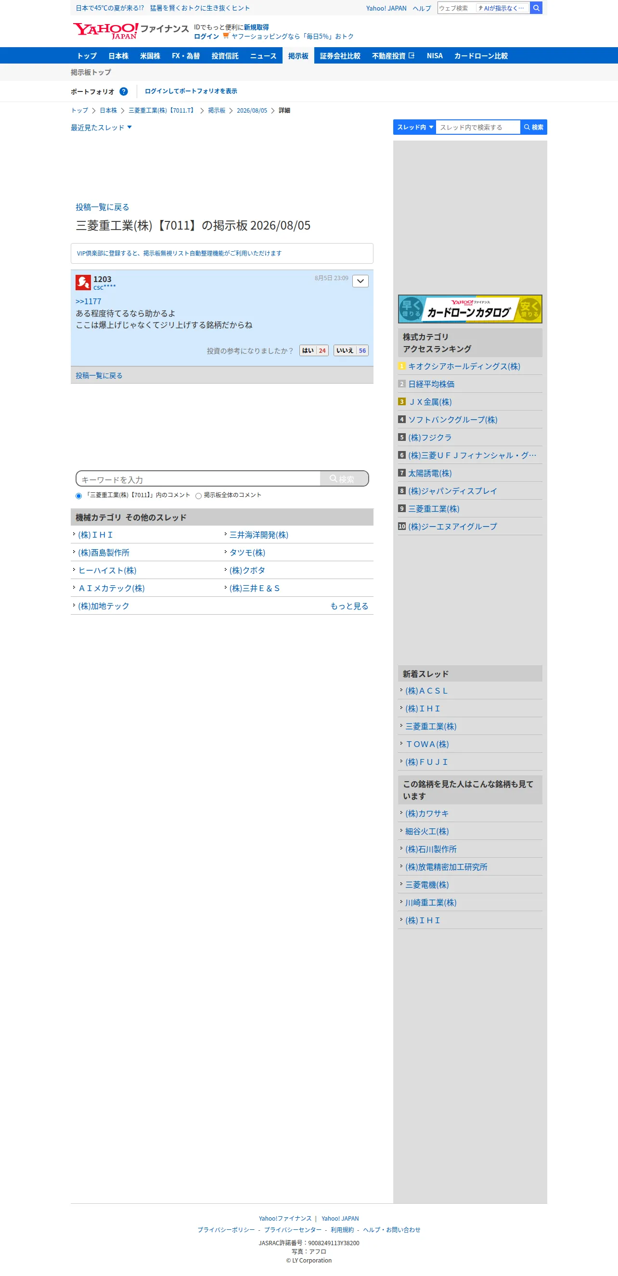Open the カードローン比較 navigation tab
Screen dimensions: 618x1276
(481, 56)
